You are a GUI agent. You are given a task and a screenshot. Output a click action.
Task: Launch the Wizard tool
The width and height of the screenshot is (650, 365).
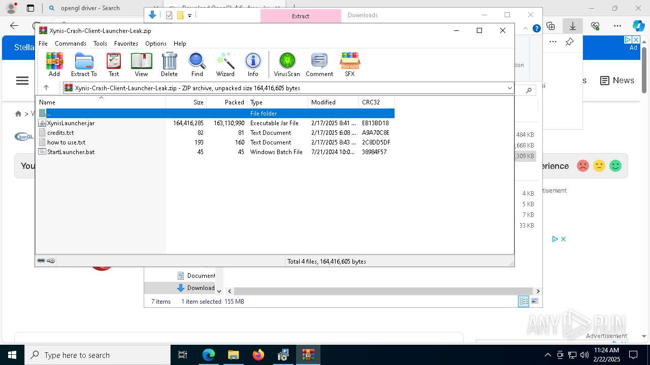225,64
